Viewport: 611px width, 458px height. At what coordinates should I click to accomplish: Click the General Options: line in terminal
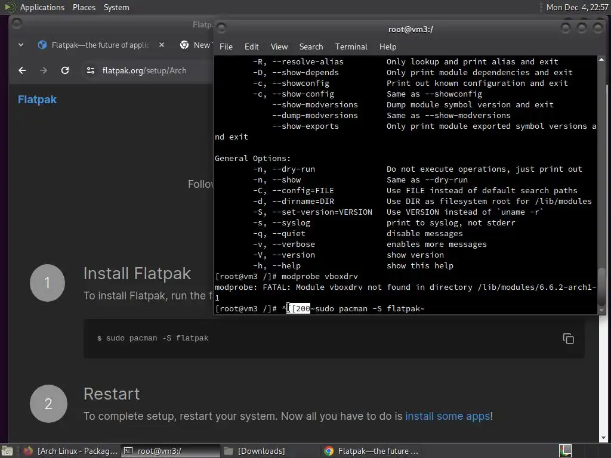[x=252, y=159]
